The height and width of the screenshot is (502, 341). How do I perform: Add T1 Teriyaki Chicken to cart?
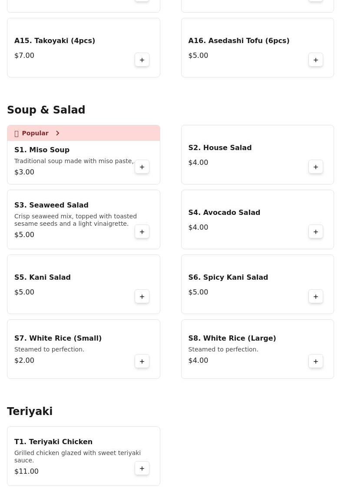pos(142,469)
